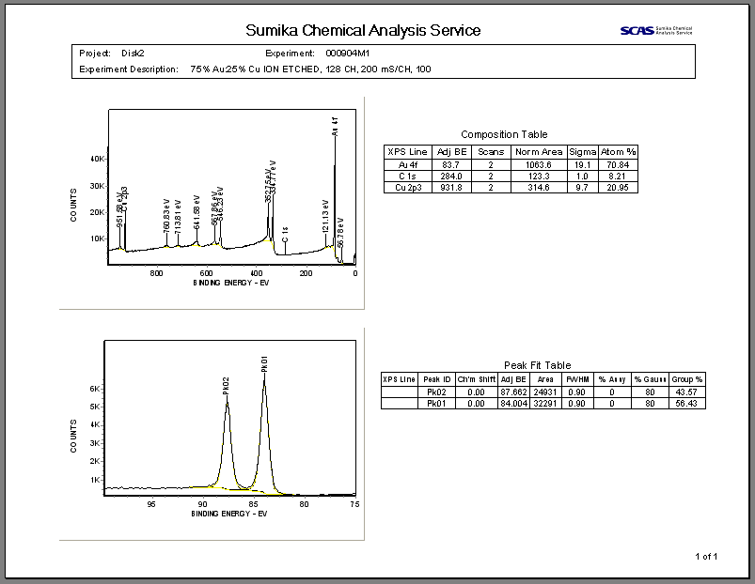Click the Atom % column header
The height and width of the screenshot is (584, 755).
coord(619,152)
